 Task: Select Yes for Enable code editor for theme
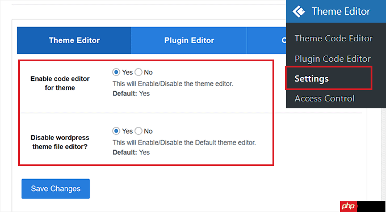pos(116,73)
